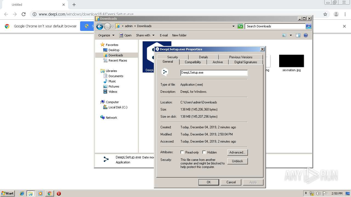351x197 pixels.
Task: Select Recent Places in navigation pane
Action: click(118, 60)
